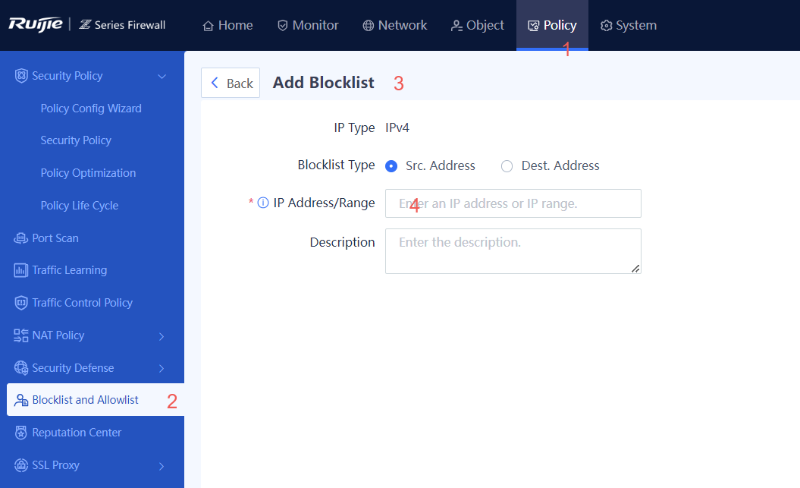This screenshot has height=488, width=800.
Task: Switch to the Object tab
Action: click(477, 26)
